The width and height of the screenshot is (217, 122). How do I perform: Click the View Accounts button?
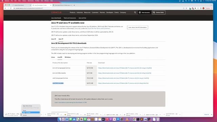pyautogui.click(x=144, y=13)
